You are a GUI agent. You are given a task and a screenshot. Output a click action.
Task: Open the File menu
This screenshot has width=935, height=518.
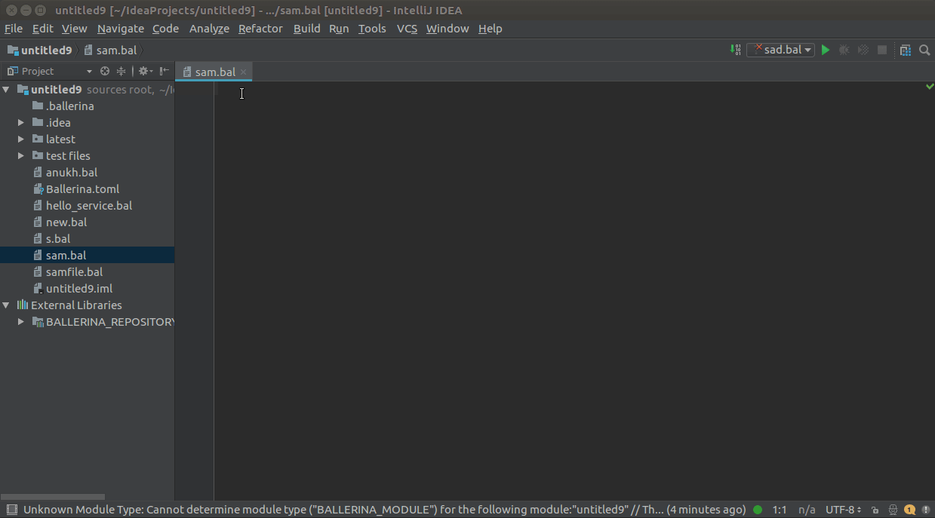click(x=14, y=29)
